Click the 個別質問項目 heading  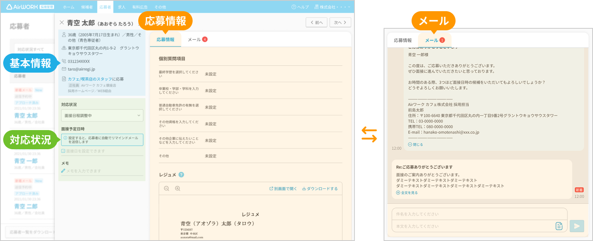tap(172, 59)
